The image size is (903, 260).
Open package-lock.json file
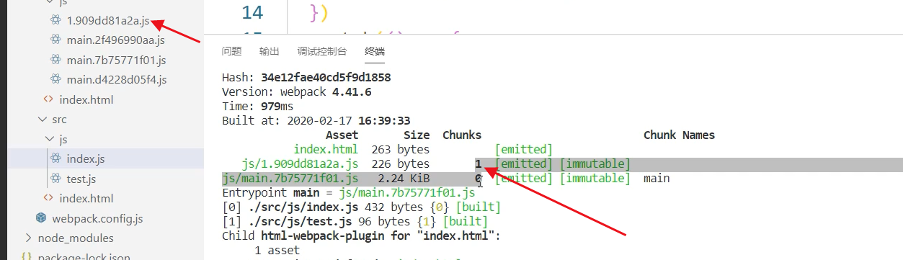point(84,256)
